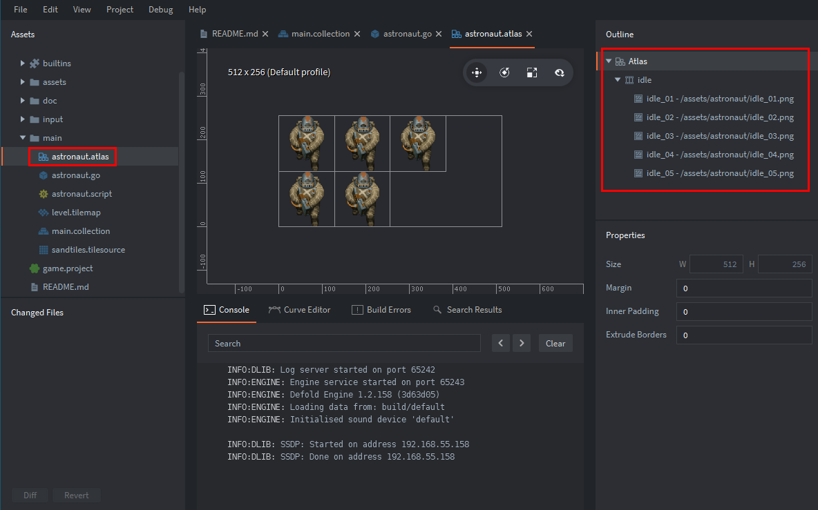Click the main folder icon
The height and width of the screenshot is (510, 818).
click(35, 138)
